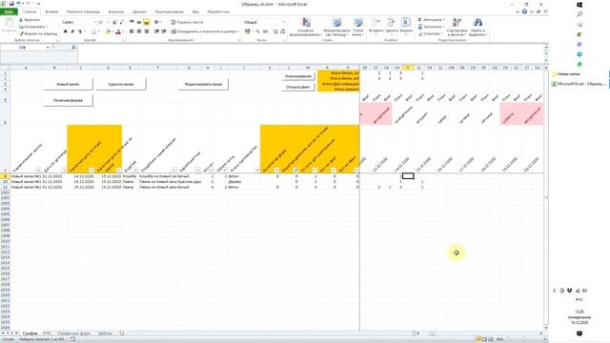
Task: Cut selection with the scissors icon
Action: (21, 20)
